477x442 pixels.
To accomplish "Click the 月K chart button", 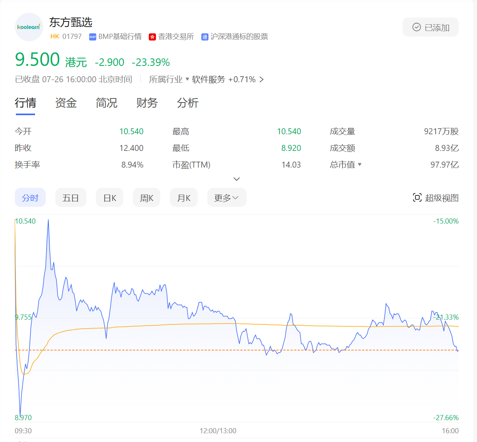I will tap(184, 198).
